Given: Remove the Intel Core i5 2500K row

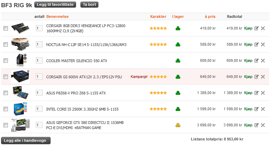Looking at the screenshot, I should (x=263, y=109).
